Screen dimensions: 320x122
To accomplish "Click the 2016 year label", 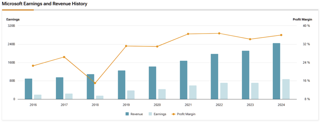I will click(x=33, y=105).
